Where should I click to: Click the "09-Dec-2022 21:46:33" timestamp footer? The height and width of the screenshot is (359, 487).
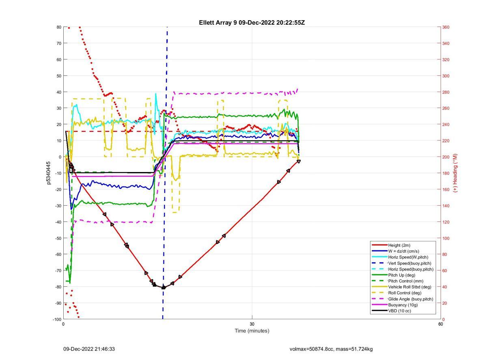click(x=89, y=349)
